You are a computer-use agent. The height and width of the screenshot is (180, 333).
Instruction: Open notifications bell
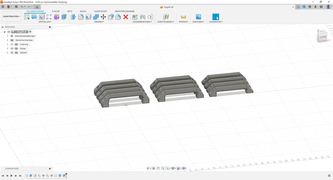315,7
